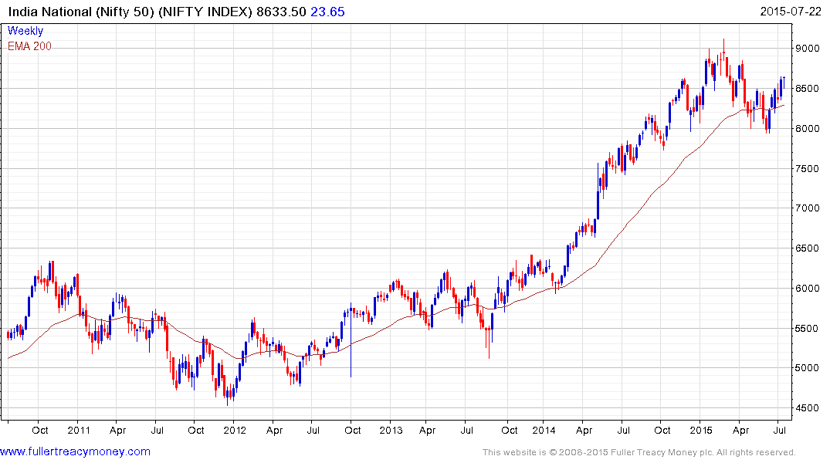Select the EMA 200 legend label

click(x=29, y=46)
